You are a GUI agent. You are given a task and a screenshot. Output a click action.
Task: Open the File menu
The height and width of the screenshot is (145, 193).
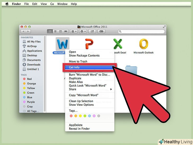[x=27, y=4]
